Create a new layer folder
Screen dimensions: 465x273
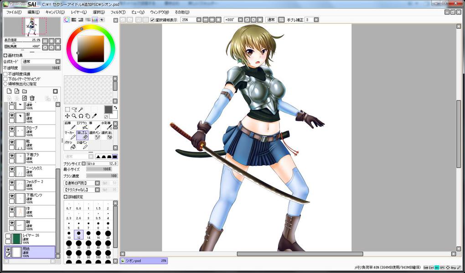[25, 91]
